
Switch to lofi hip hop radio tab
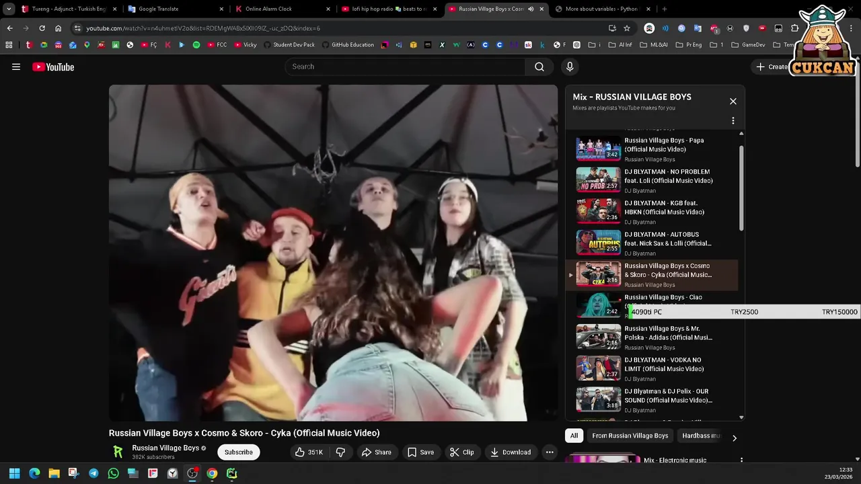389,9
